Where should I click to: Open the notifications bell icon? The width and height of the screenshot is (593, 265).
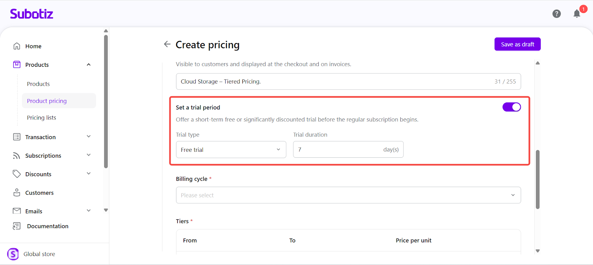click(x=577, y=14)
